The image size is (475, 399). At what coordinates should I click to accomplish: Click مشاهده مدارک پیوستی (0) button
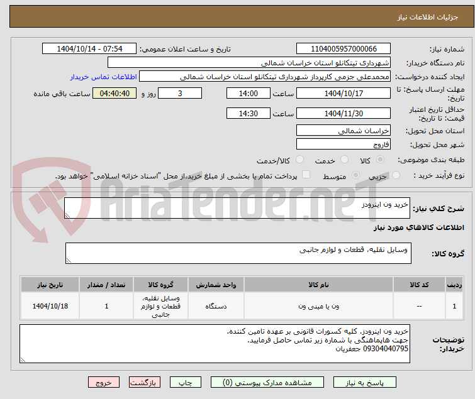pos(267,383)
